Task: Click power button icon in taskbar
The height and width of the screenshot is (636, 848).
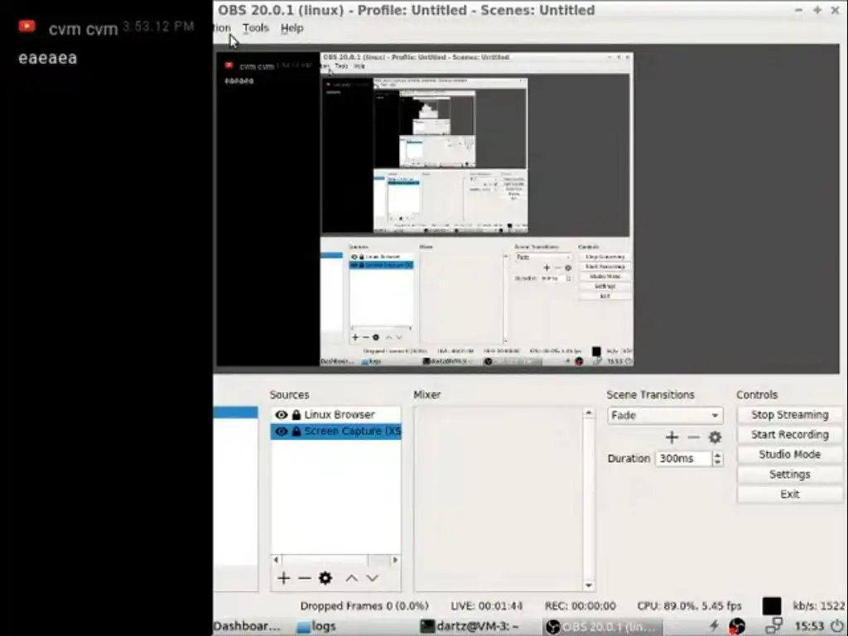Action: point(838,626)
